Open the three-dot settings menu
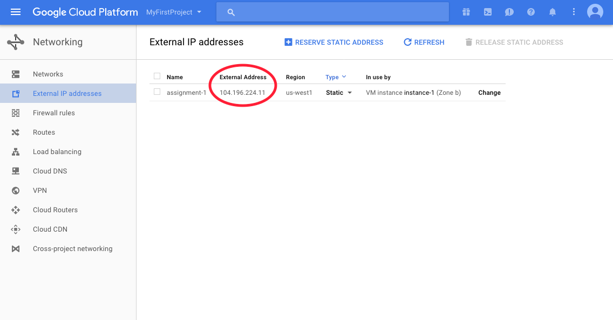The image size is (613, 320). click(x=574, y=12)
